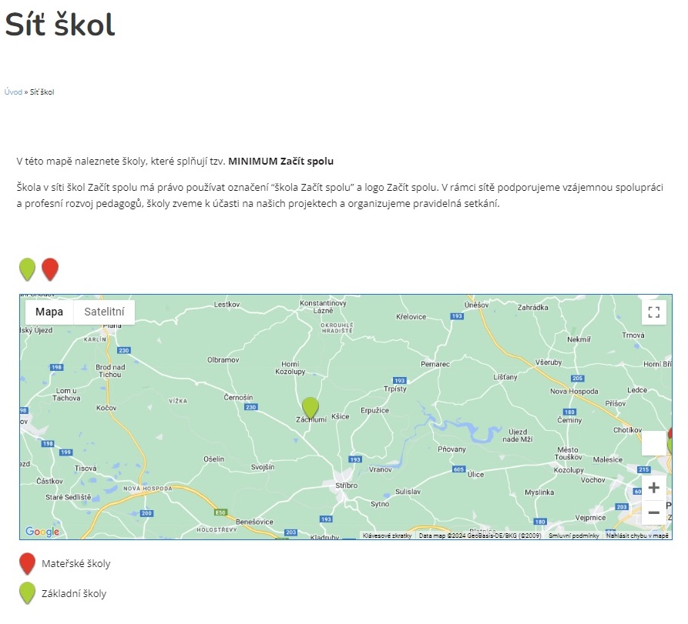Viewport: 688px width, 624px height.
Task: Toggle fullscreen map view
Action: [653, 312]
